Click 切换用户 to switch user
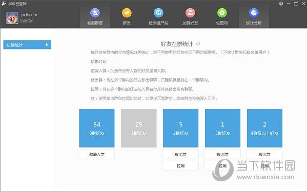 [27, 21]
